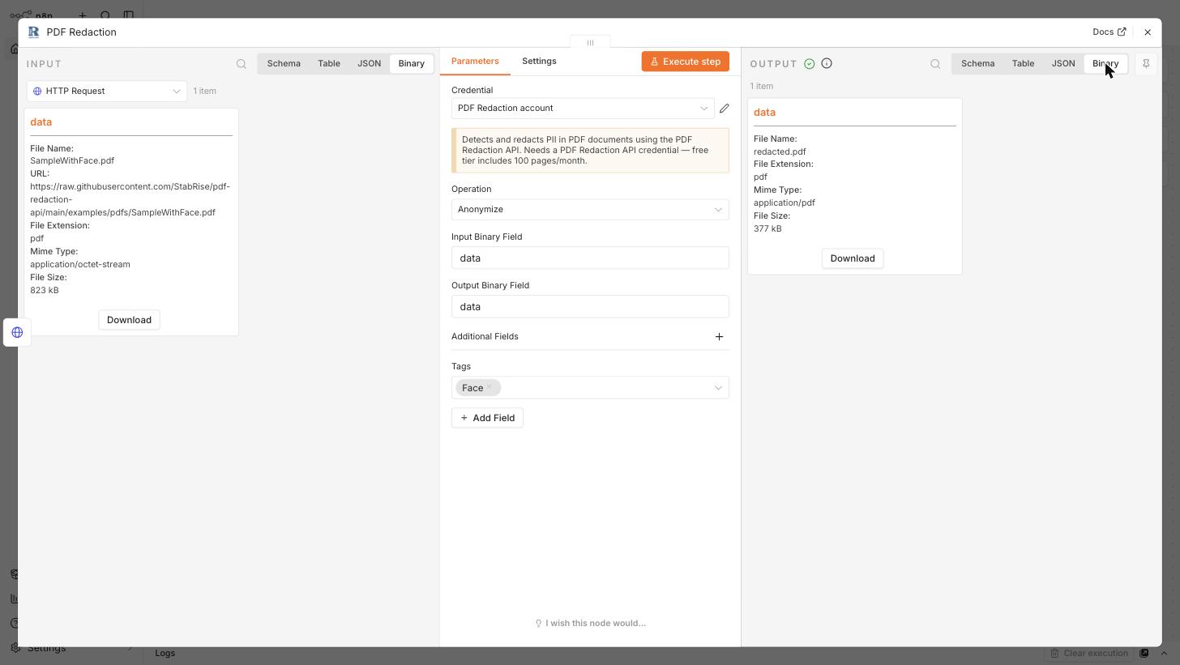Select the input Binary view

tap(412, 63)
